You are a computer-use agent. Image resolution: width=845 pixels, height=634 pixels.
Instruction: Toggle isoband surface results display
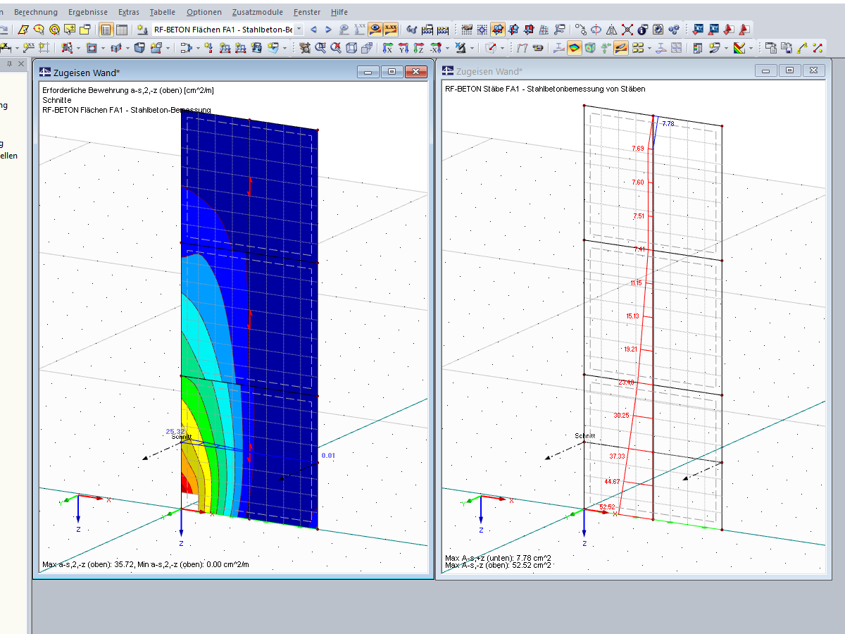[x=575, y=48]
